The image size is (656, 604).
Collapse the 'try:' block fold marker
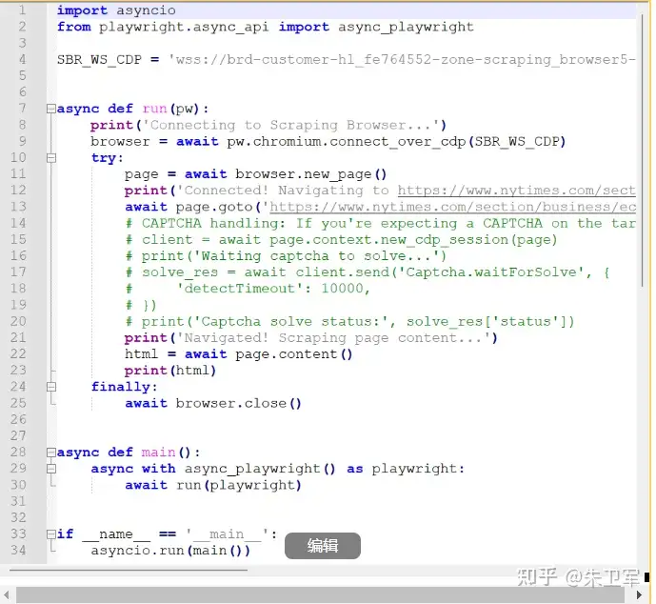[x=51, y=158]
